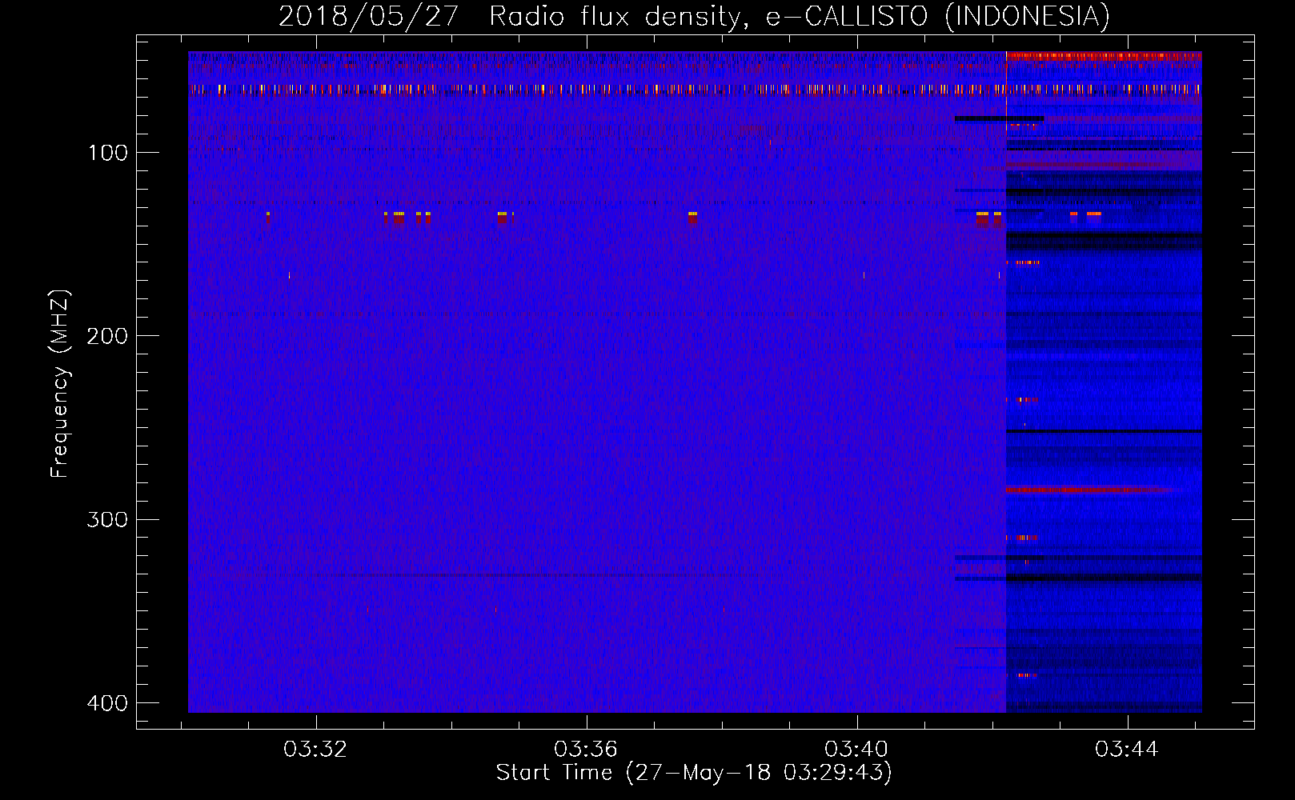Click the 03:32 time tick label
This screenshot has height=800, width=1295.
coord(315,749)
